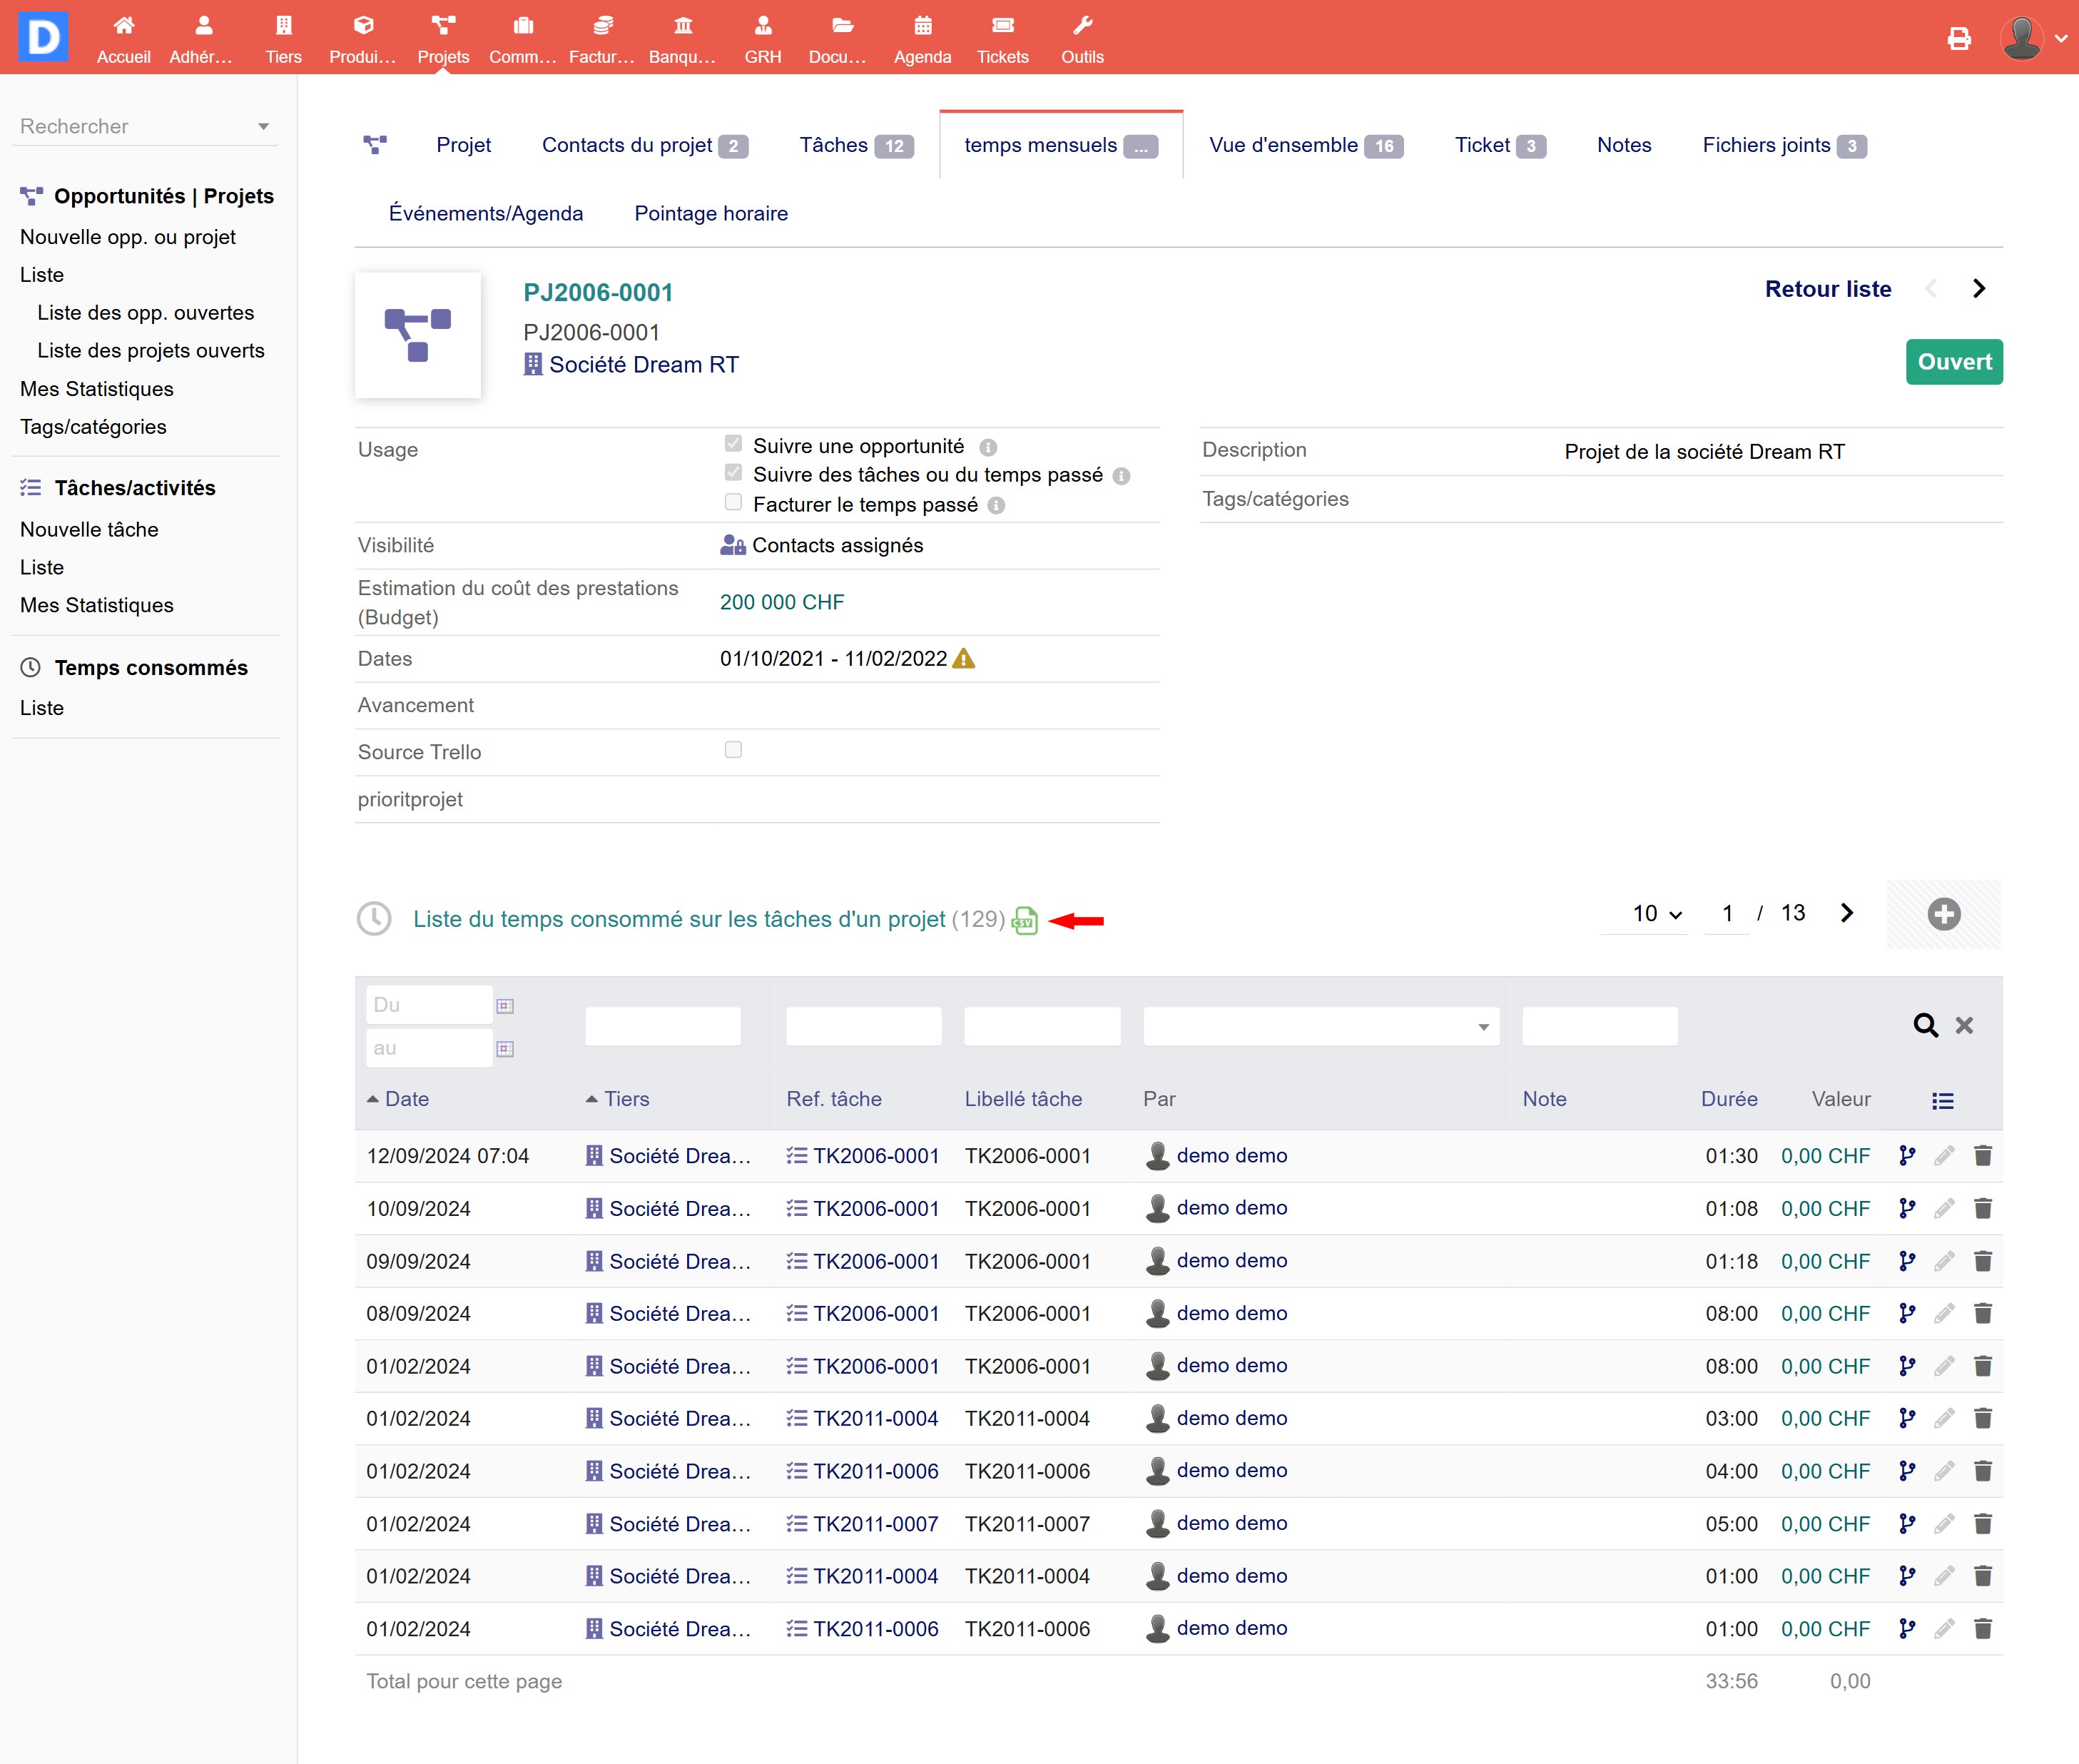Viewport: 2079px width, 1764px height.
Task: Delete the 12/09/2024 time entry
Action: pyautogui.click(x=1982, y=1156)
